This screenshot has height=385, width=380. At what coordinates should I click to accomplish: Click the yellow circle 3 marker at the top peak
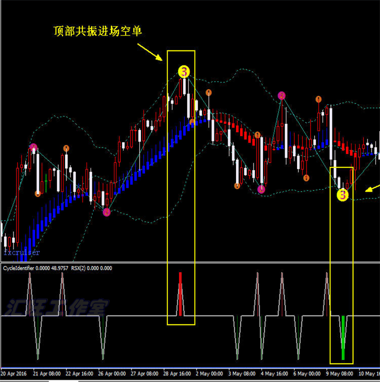(184, 71)
